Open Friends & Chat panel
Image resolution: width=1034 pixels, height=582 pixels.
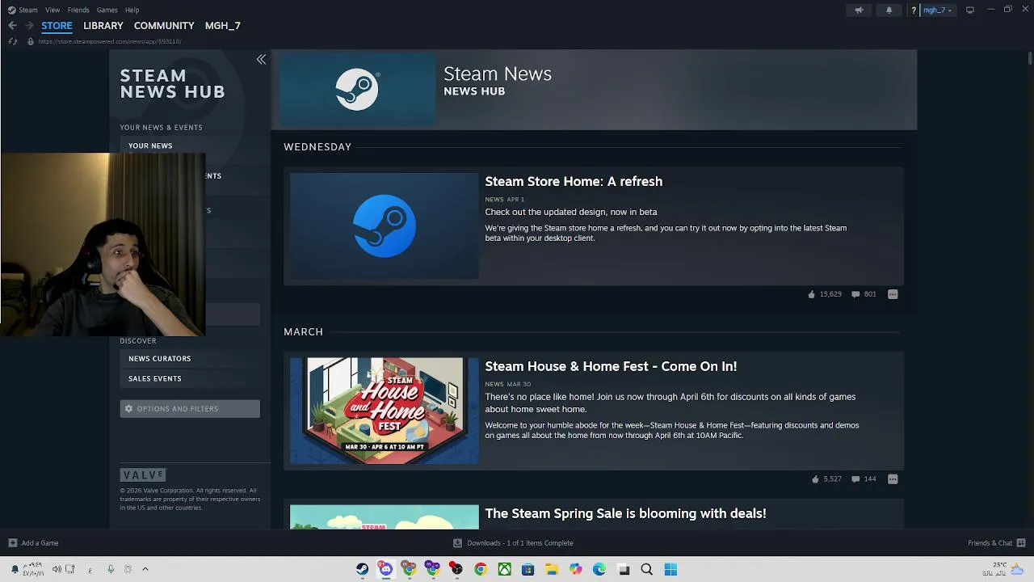[x=997, y=543]
